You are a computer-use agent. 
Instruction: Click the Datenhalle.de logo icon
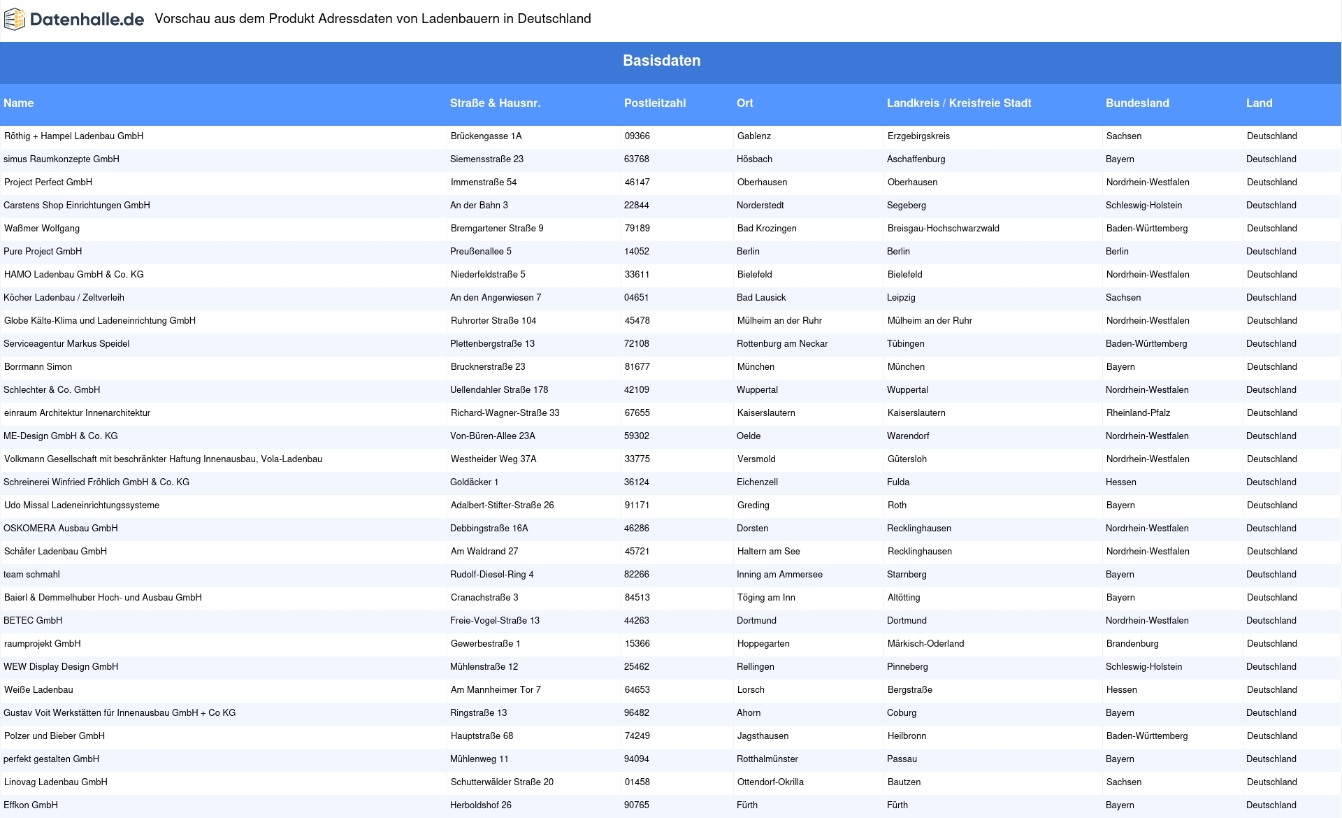pos(15,20)
